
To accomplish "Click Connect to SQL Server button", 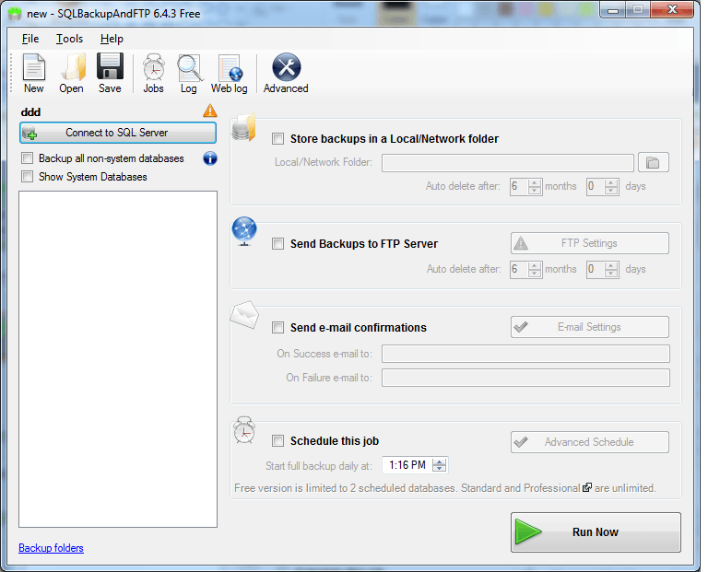I will [x=118, y=133].
